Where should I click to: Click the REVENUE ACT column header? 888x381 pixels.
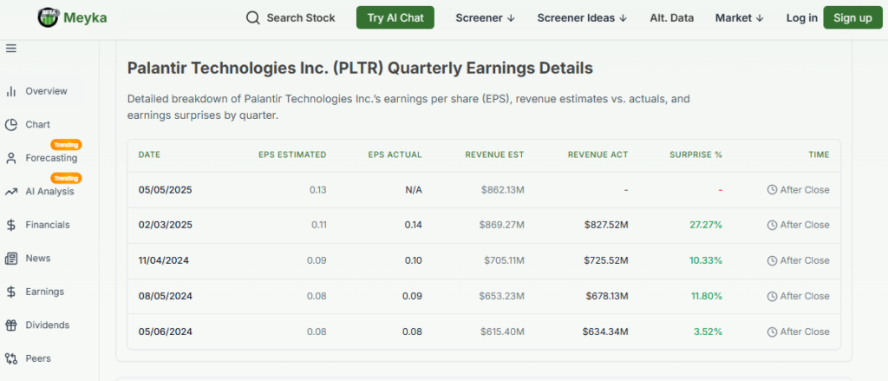coord(598,154)
